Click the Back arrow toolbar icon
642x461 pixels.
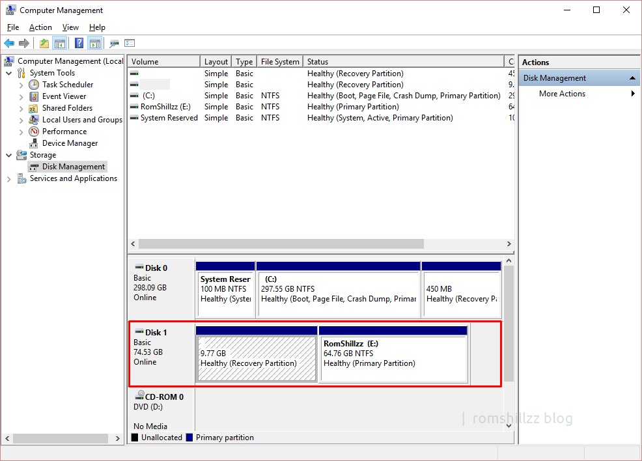(9, 43)
